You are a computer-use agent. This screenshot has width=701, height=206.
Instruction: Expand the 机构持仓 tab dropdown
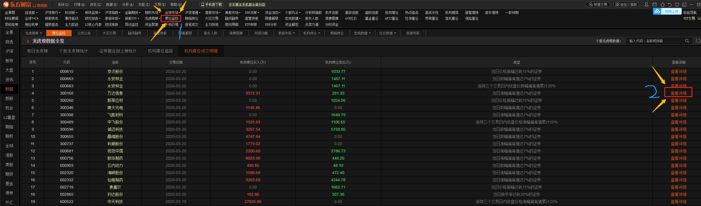(x=312, y=33)
